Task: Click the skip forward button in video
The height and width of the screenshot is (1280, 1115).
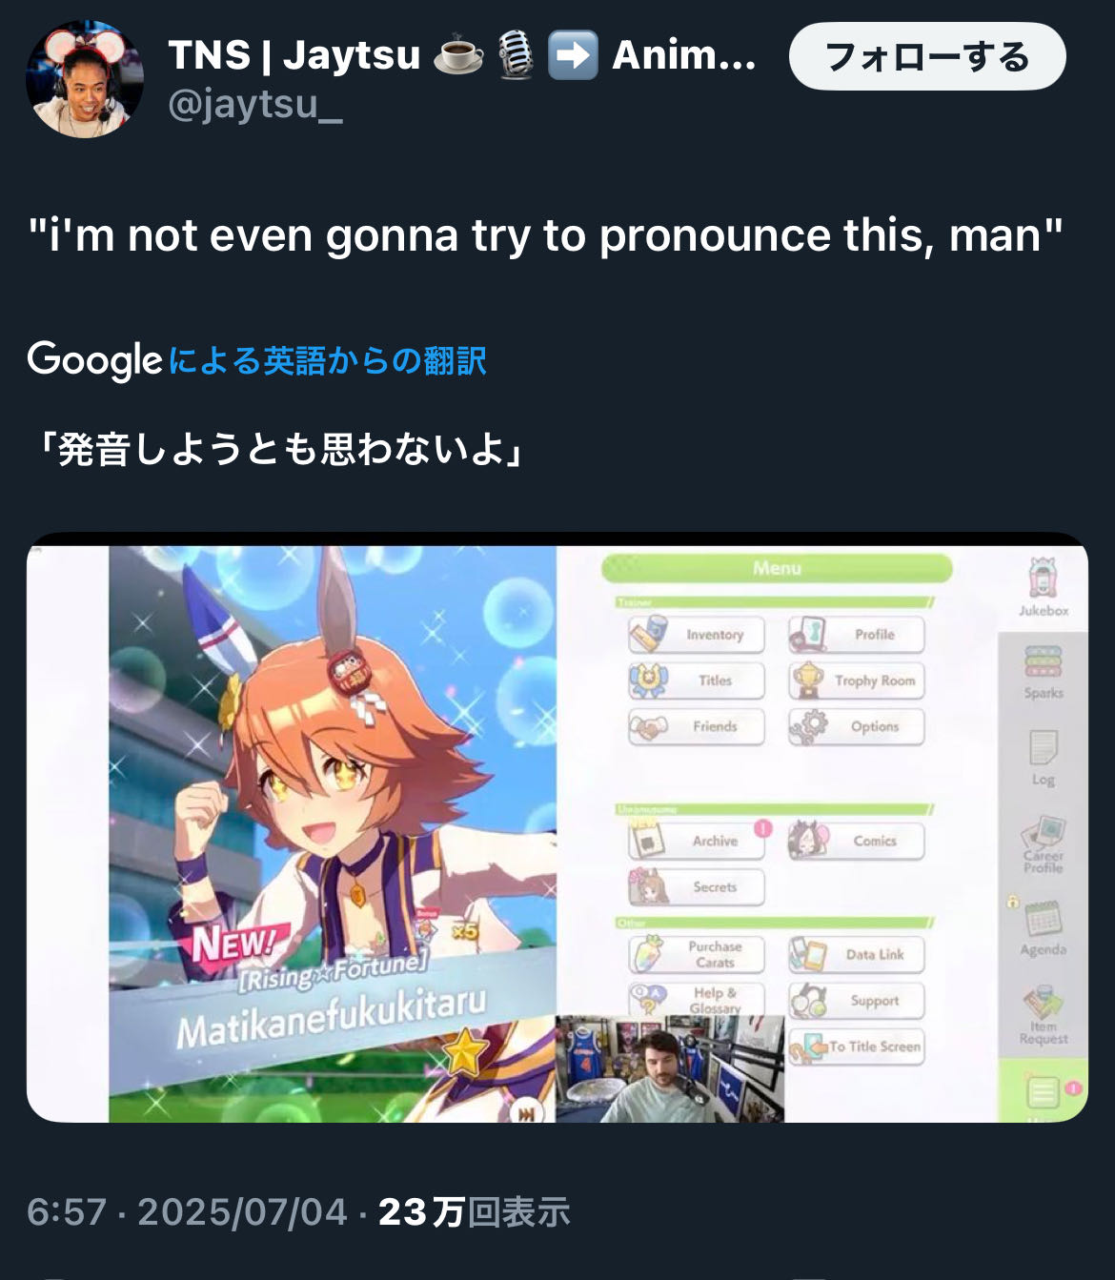Action: pos(524,1111)
